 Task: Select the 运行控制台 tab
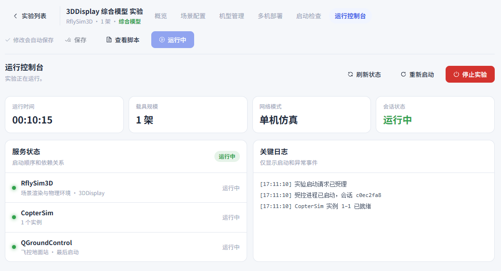pyautogui.click(x=350, y=16)
